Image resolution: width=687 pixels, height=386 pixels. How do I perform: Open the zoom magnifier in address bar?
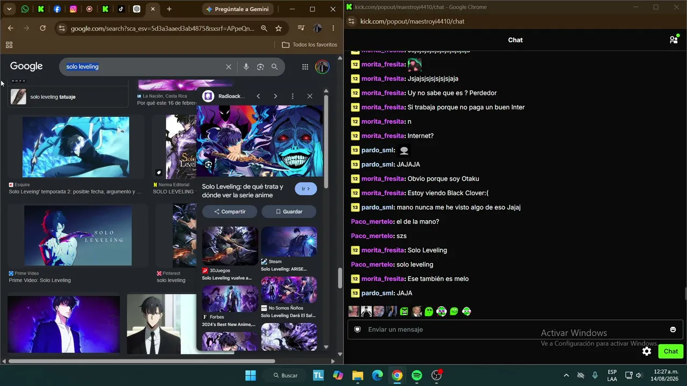click(264, 28)
